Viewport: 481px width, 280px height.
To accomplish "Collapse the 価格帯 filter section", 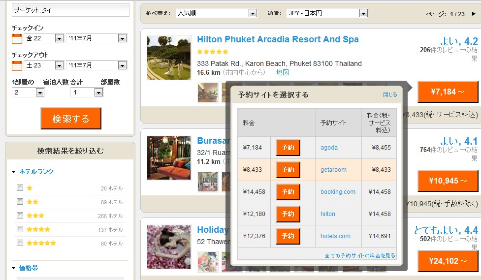I will (x=14, y=268).
